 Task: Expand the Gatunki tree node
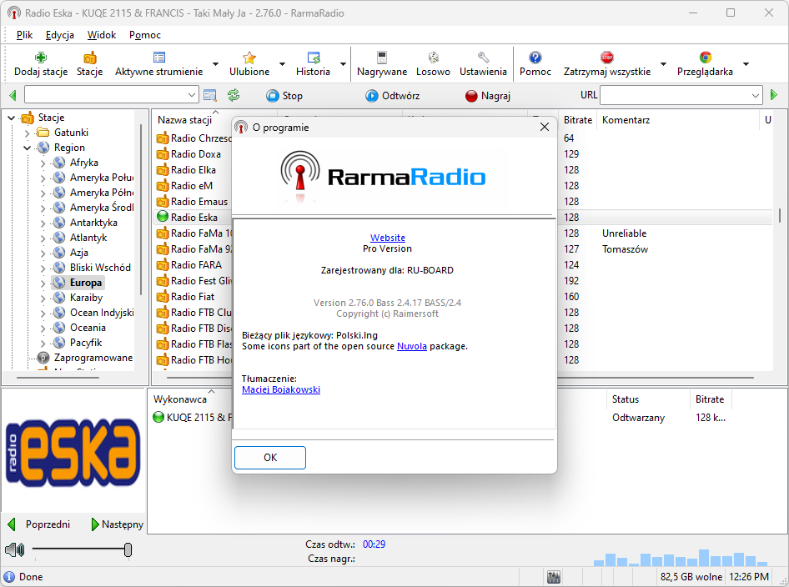(x=28, y=133)
